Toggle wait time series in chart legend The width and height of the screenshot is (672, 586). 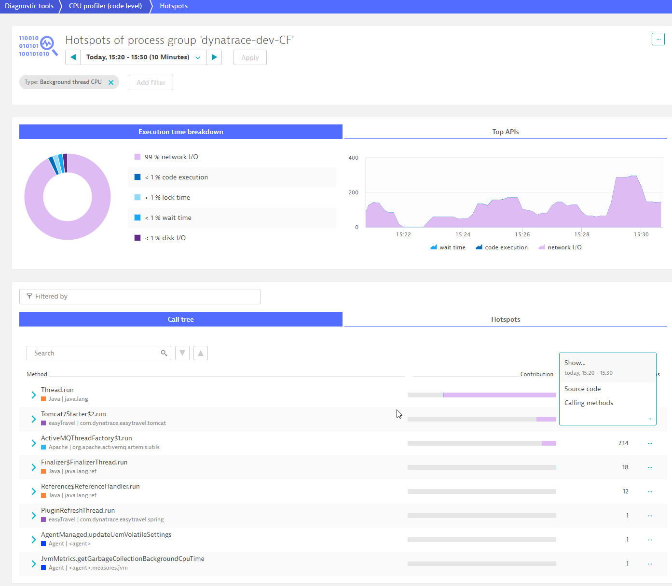pos(448,247)
